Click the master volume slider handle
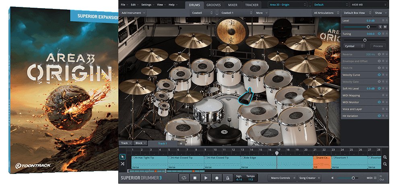The image size is (394, 184). (x=353, y=178)
